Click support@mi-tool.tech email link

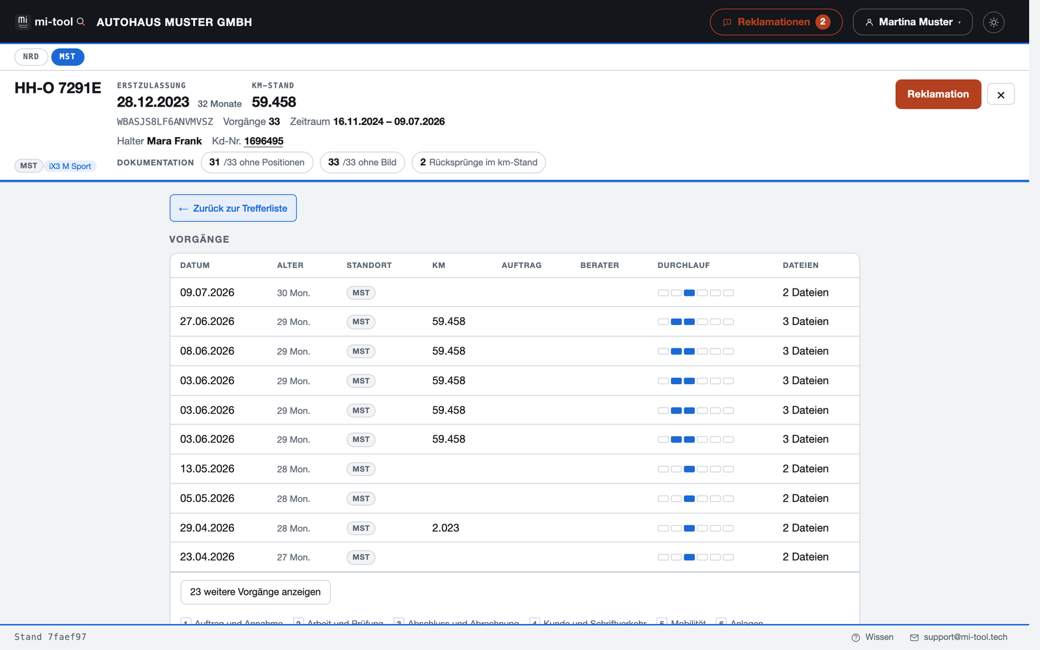point(959,637)
